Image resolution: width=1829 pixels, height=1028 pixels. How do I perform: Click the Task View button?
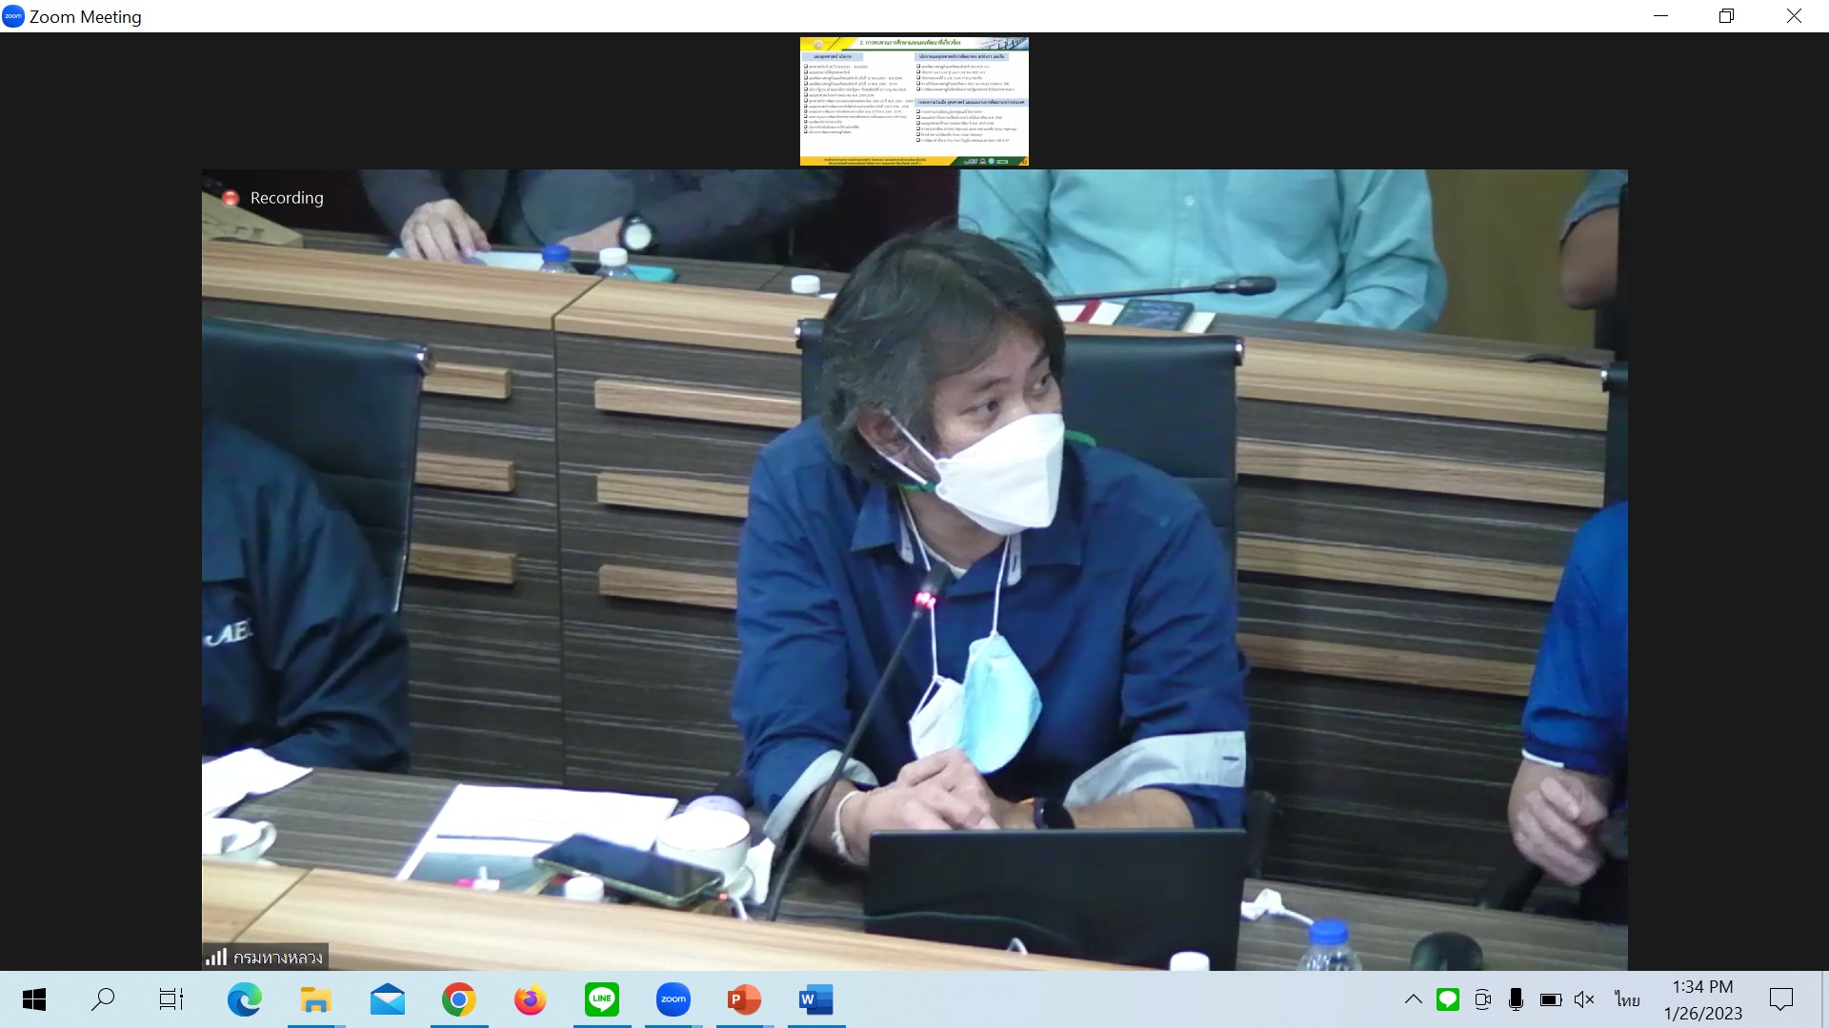coord(171,999)
